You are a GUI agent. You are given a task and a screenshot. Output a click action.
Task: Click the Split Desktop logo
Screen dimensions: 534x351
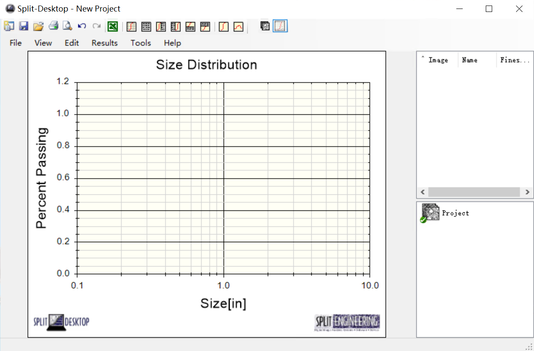tap(61, 322)
